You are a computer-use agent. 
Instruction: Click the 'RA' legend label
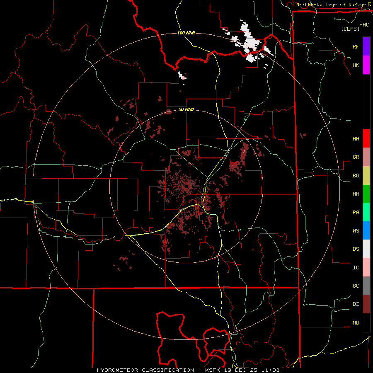click(356, 213)
